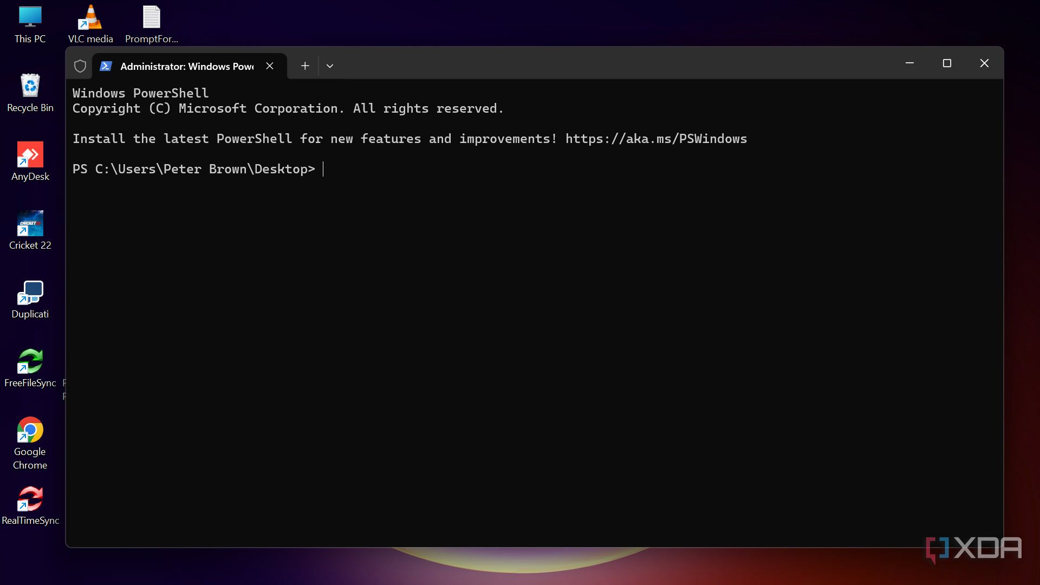
Task: Click the shield icon in the terminal title bar
Action: tap(80, 66)
